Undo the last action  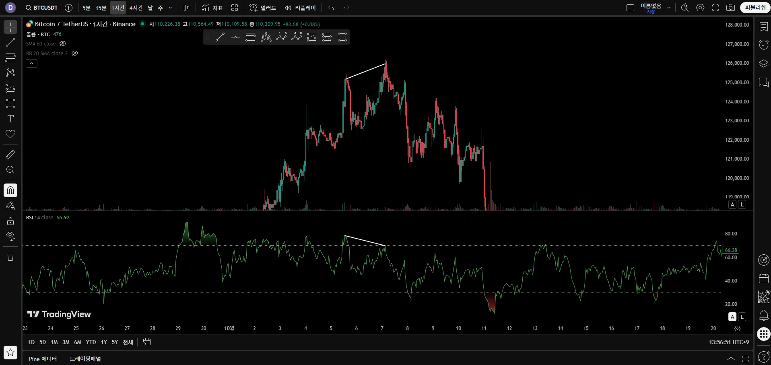(331, 8)
